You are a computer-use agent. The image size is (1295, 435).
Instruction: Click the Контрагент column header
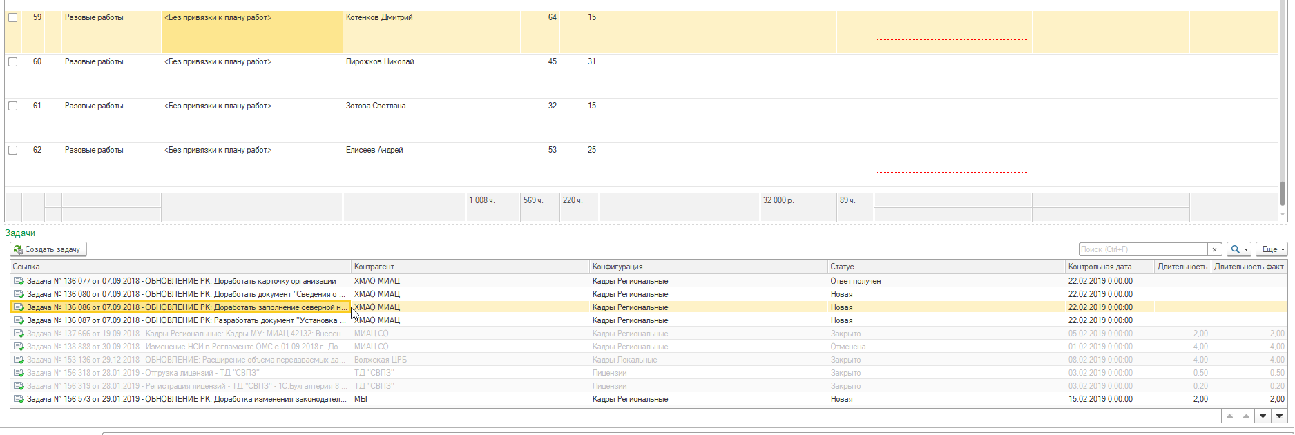click(374, 267)
